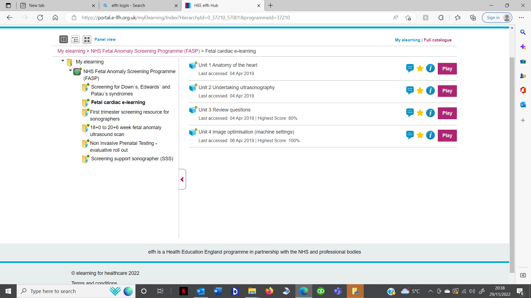The height and width of the screenshot is (298, 531).
Task: Toggle the favourite star for Unit 1
Action: tap(420, 68)
